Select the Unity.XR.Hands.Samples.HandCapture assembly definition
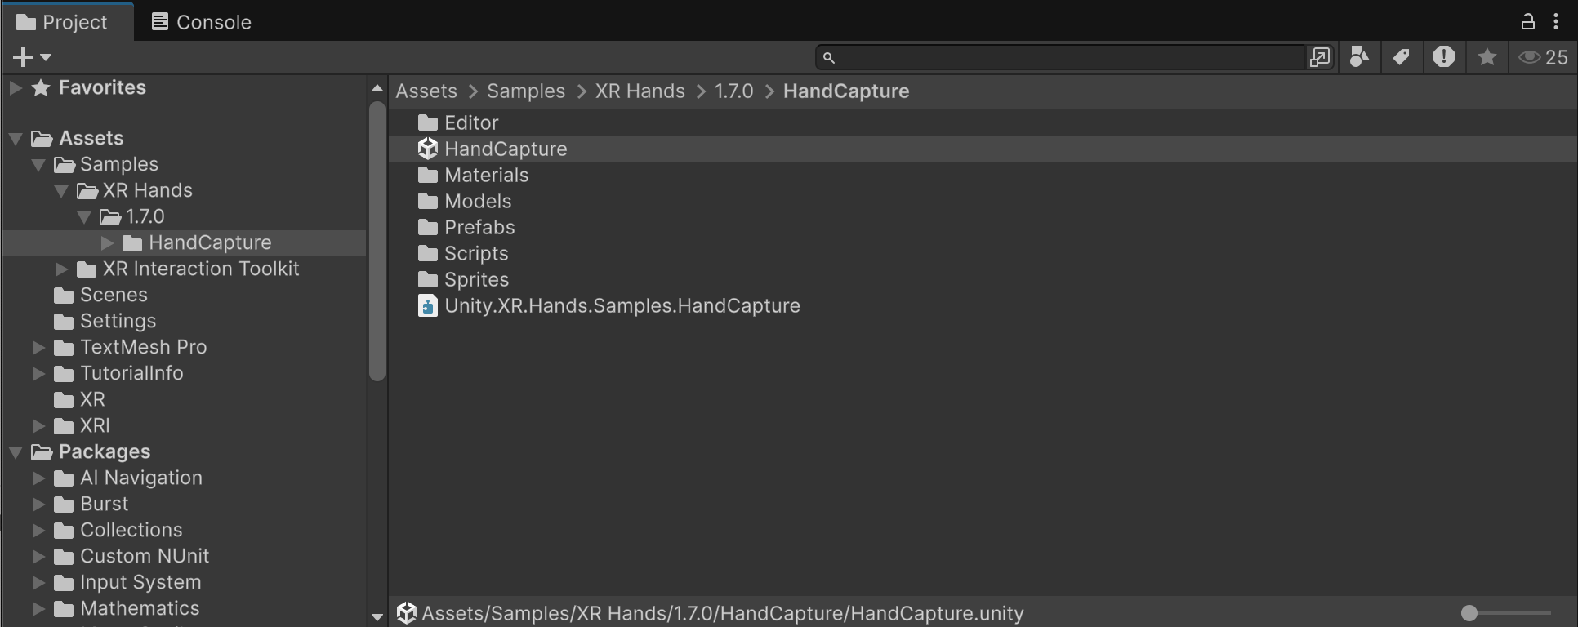 click(x=622, y=305)
